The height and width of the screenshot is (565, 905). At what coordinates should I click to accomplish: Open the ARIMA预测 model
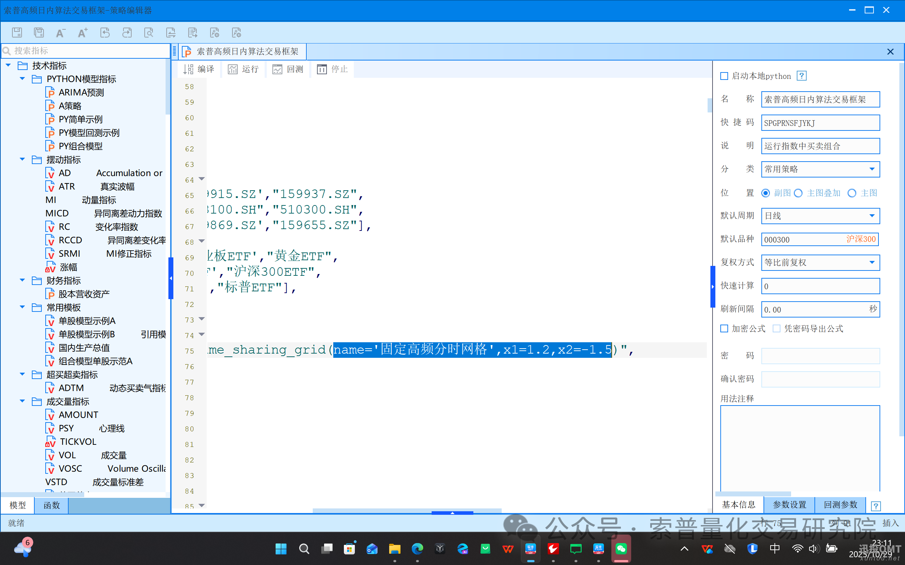81,92
